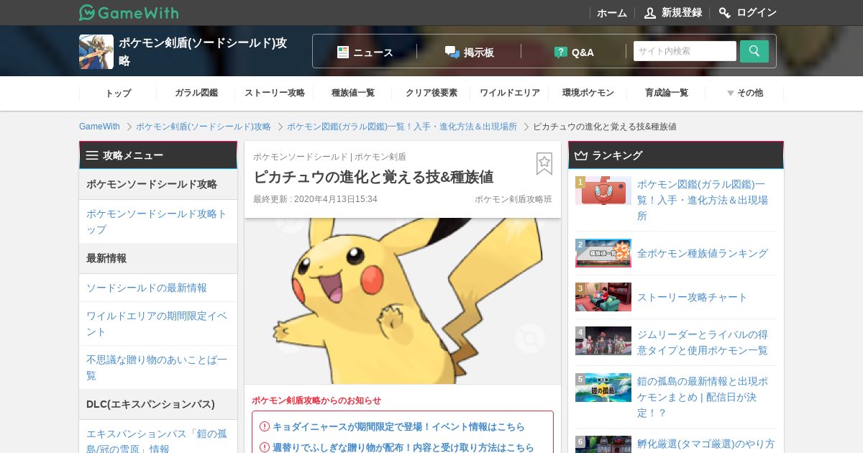Open ranking link ポケモン図鑑(ガラル図鑑)一覧
This screenshot has height=453, width=863.
[x=703, y=200]
